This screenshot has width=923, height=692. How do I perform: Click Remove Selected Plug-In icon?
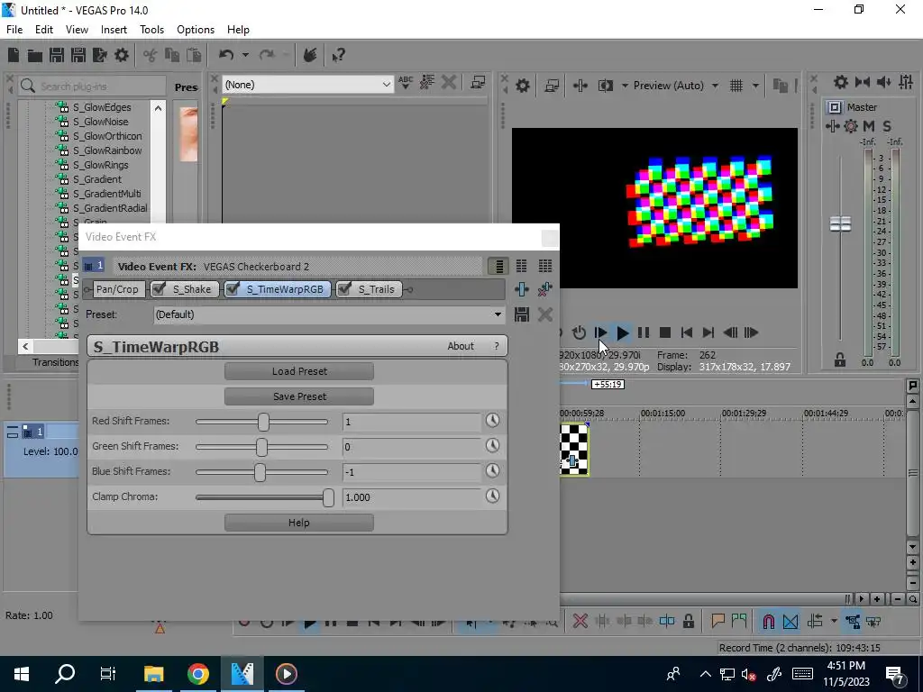[x=545, y=289]
